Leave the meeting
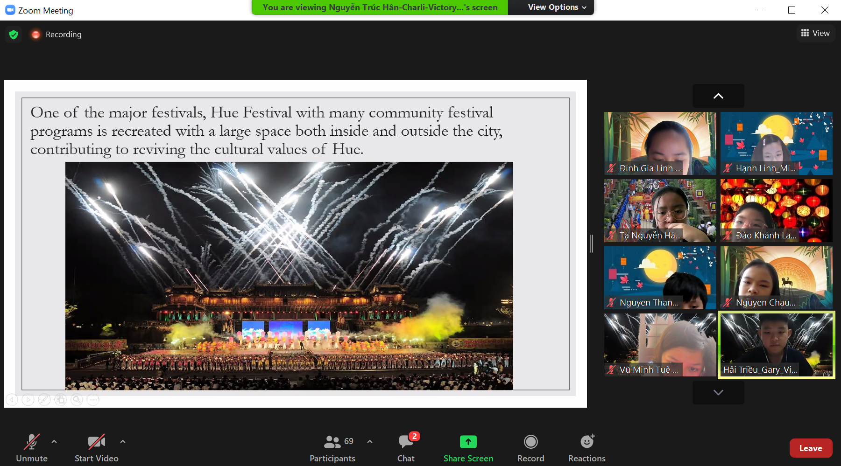Screen dimensions: 841x466 (811, 448)
